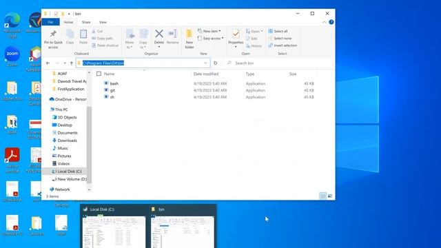The width and height of the screenshot is (441, 248).
Task: Select OneDrive - Personal in sidebar
Action: (68, 99)
